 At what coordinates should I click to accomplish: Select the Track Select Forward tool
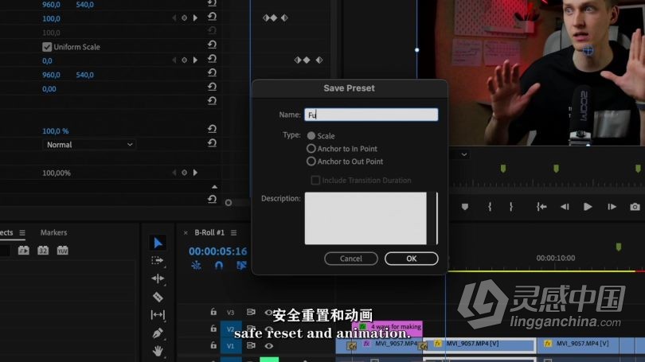[157, 260]
